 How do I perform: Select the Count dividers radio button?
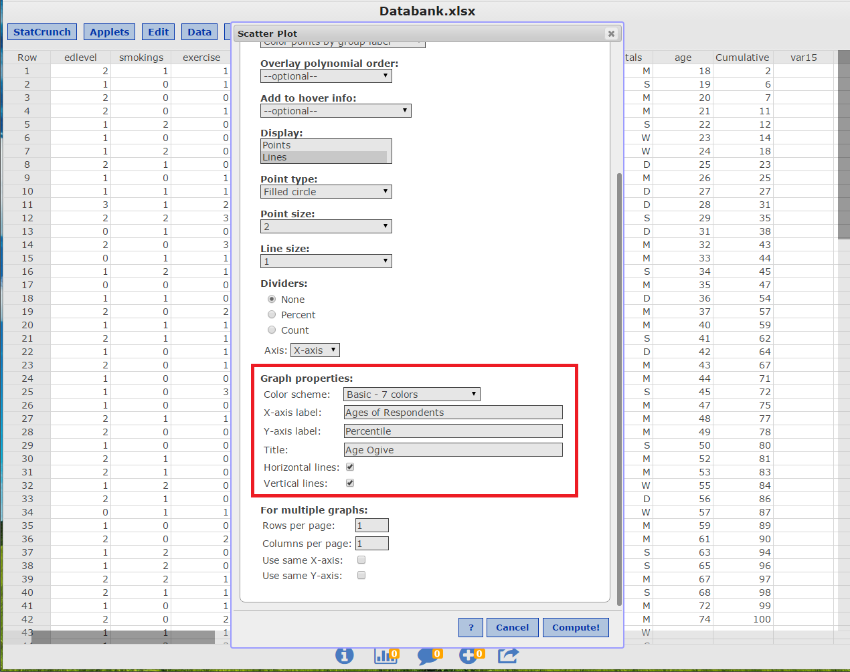click(x=272, y=330)
